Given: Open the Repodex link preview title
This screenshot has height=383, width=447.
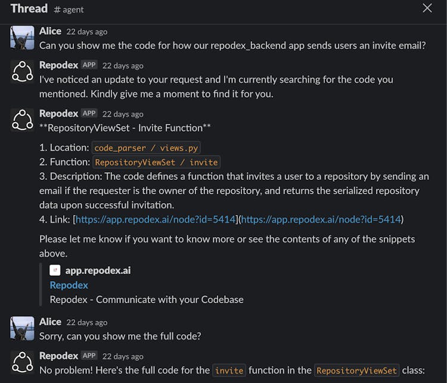Looking at the screenshot, I should click(69, 285).
